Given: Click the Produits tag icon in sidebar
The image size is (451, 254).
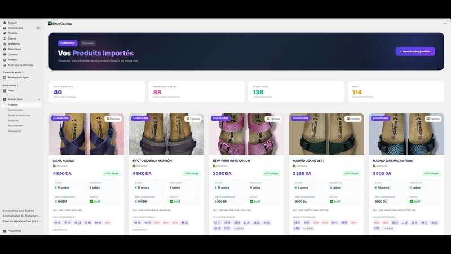Looking at the screenshot, I should (5, 33).
